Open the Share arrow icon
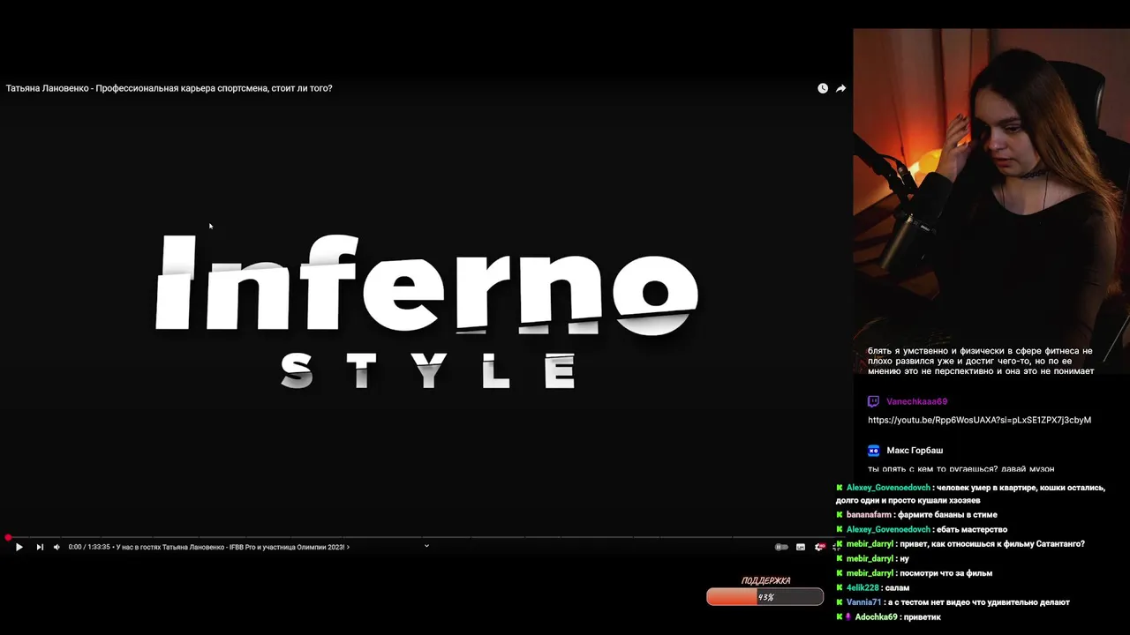This screenshot has height=635, width=1130. [x=841, y=88]
